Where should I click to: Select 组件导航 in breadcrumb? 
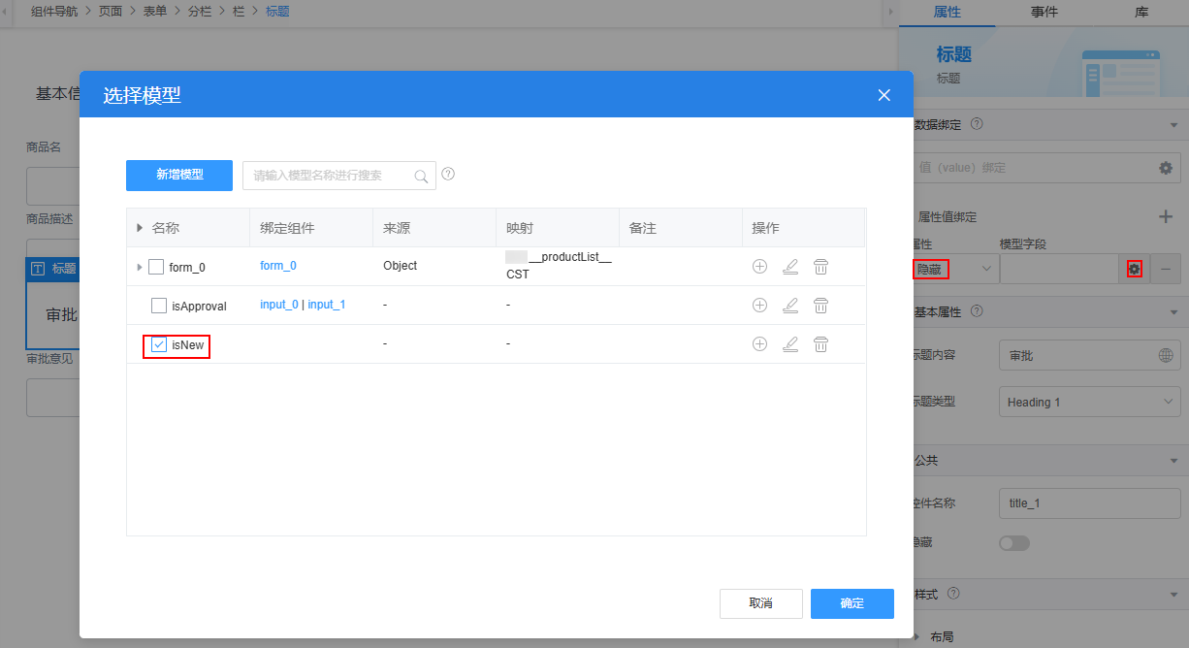(x=55, y=12)
